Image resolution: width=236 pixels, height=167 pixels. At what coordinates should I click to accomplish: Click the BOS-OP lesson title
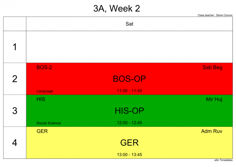tap(129, 79)
